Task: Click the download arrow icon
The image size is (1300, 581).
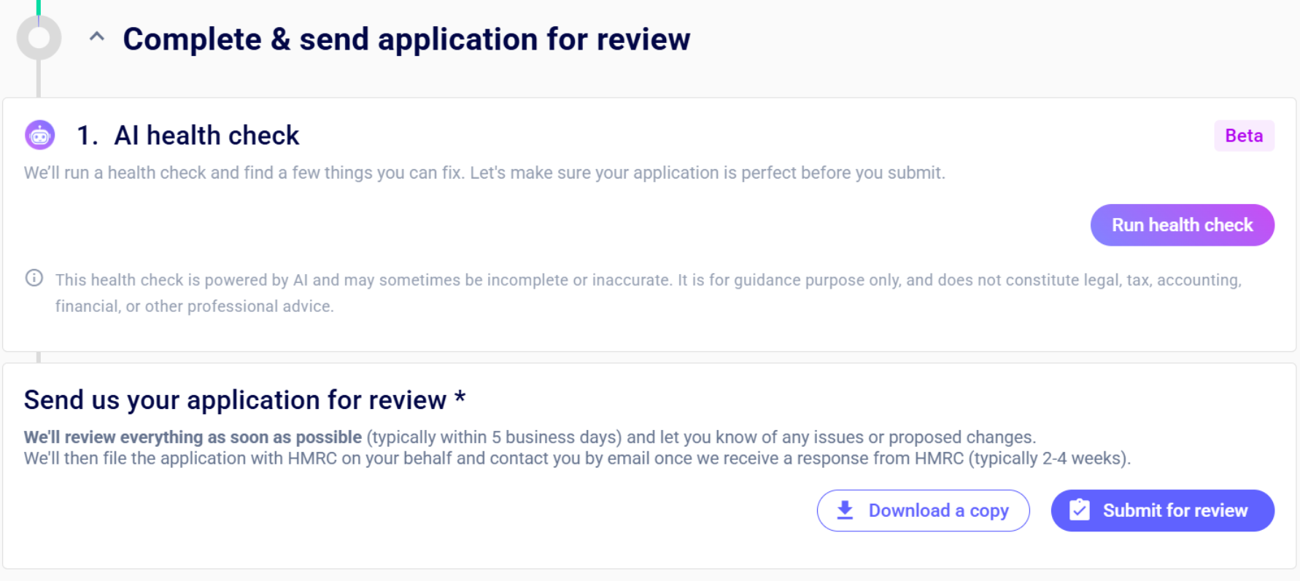Action: (845, 510)
